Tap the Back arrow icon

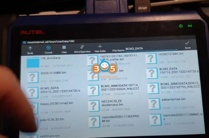point(30,49)
